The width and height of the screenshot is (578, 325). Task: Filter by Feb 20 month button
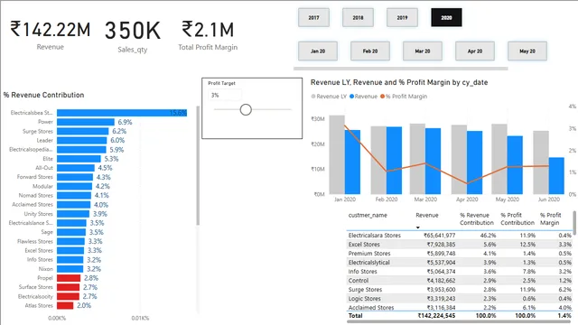370,51
